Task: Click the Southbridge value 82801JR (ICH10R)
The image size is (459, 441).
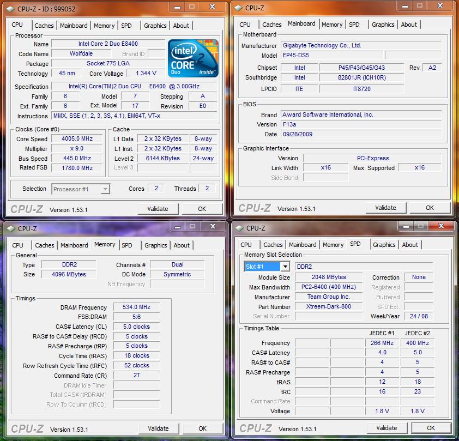Action: tap(362, 77)
